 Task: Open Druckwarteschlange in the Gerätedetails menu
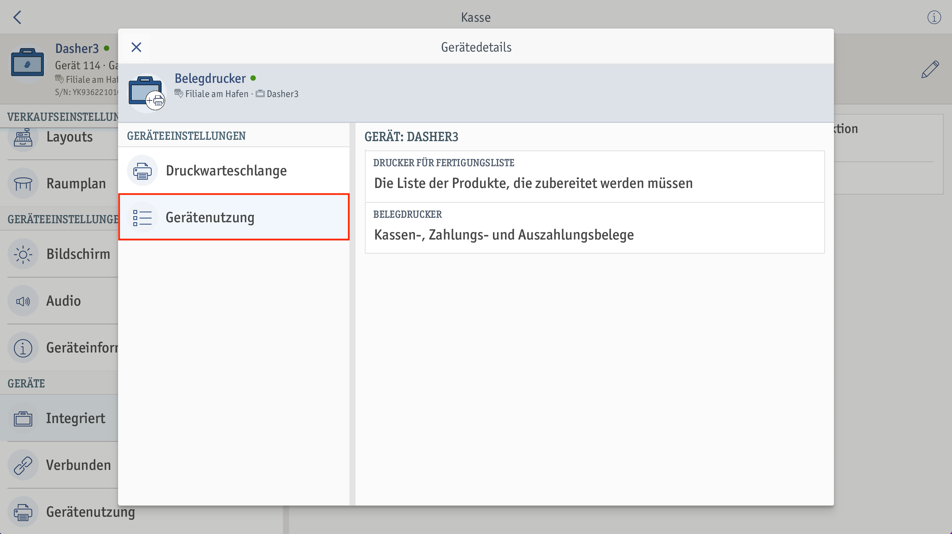tap(234, 170)
